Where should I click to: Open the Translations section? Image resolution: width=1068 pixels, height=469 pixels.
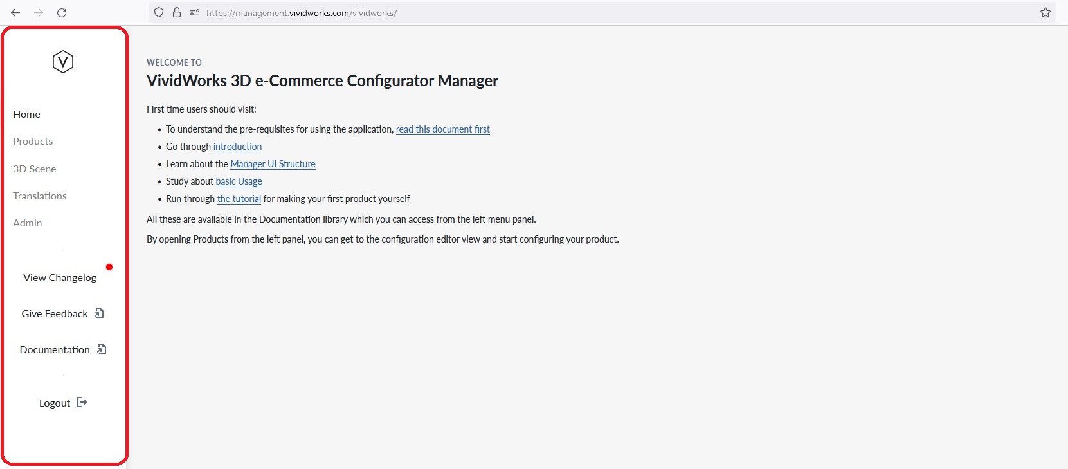tap(40, 196)
